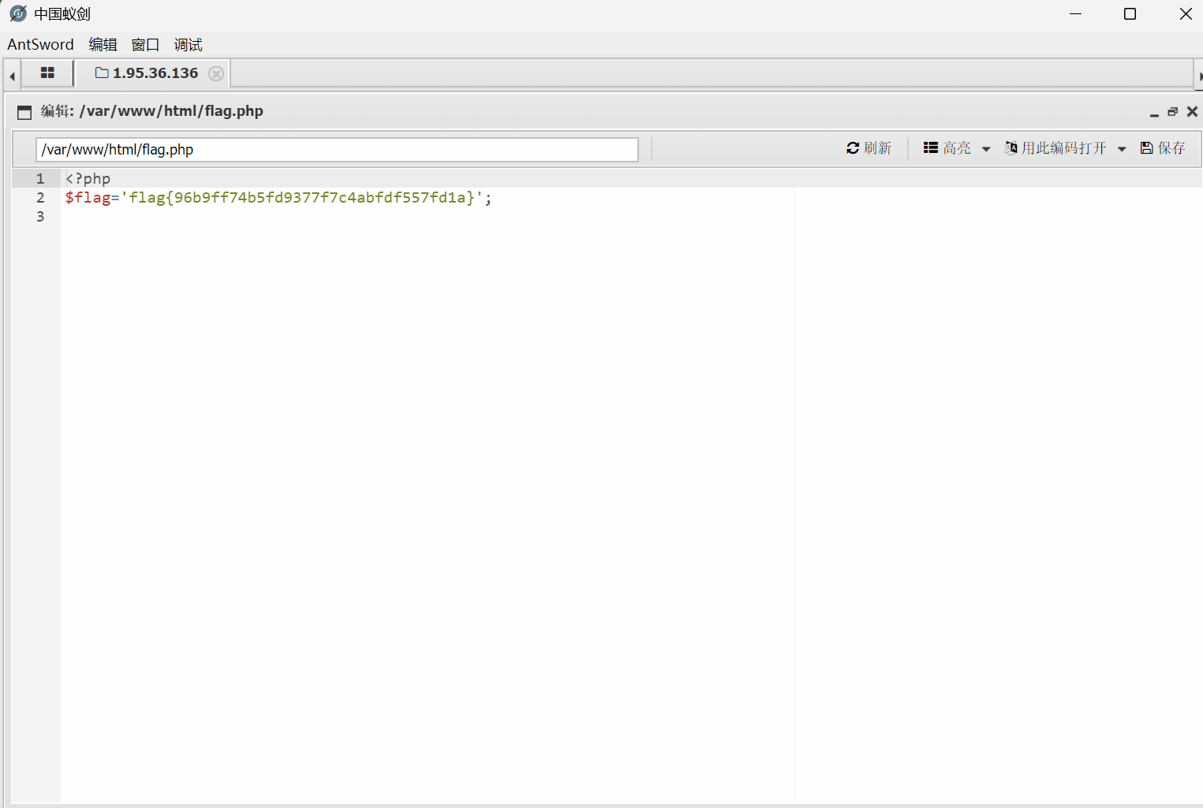Save file with 保存 button
Image resolution: width=1203 pixels, height=808 pixels.
[x=1163, y=148]
